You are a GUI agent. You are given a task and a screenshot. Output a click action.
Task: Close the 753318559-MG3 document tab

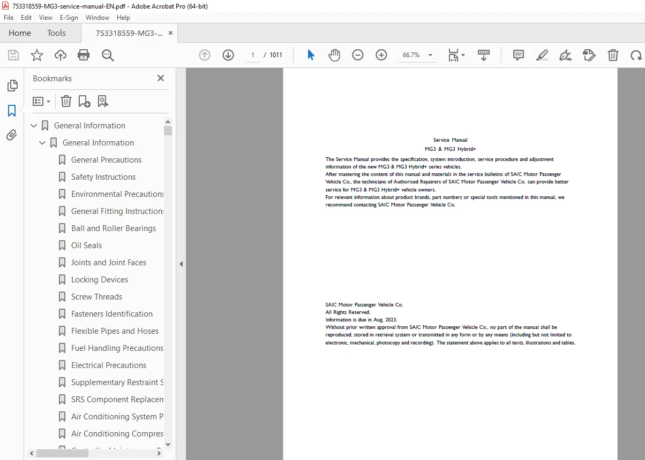(171, 33)
